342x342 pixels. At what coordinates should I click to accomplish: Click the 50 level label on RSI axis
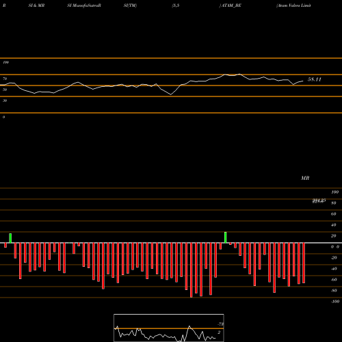coord(5,90)
